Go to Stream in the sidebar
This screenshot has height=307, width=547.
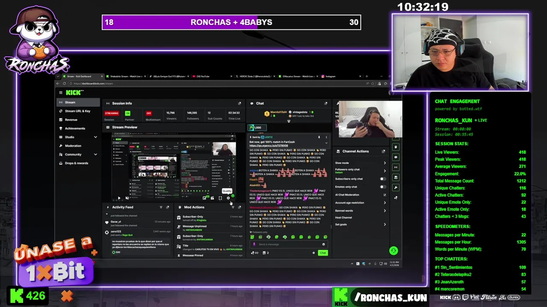tap(78, 102)
